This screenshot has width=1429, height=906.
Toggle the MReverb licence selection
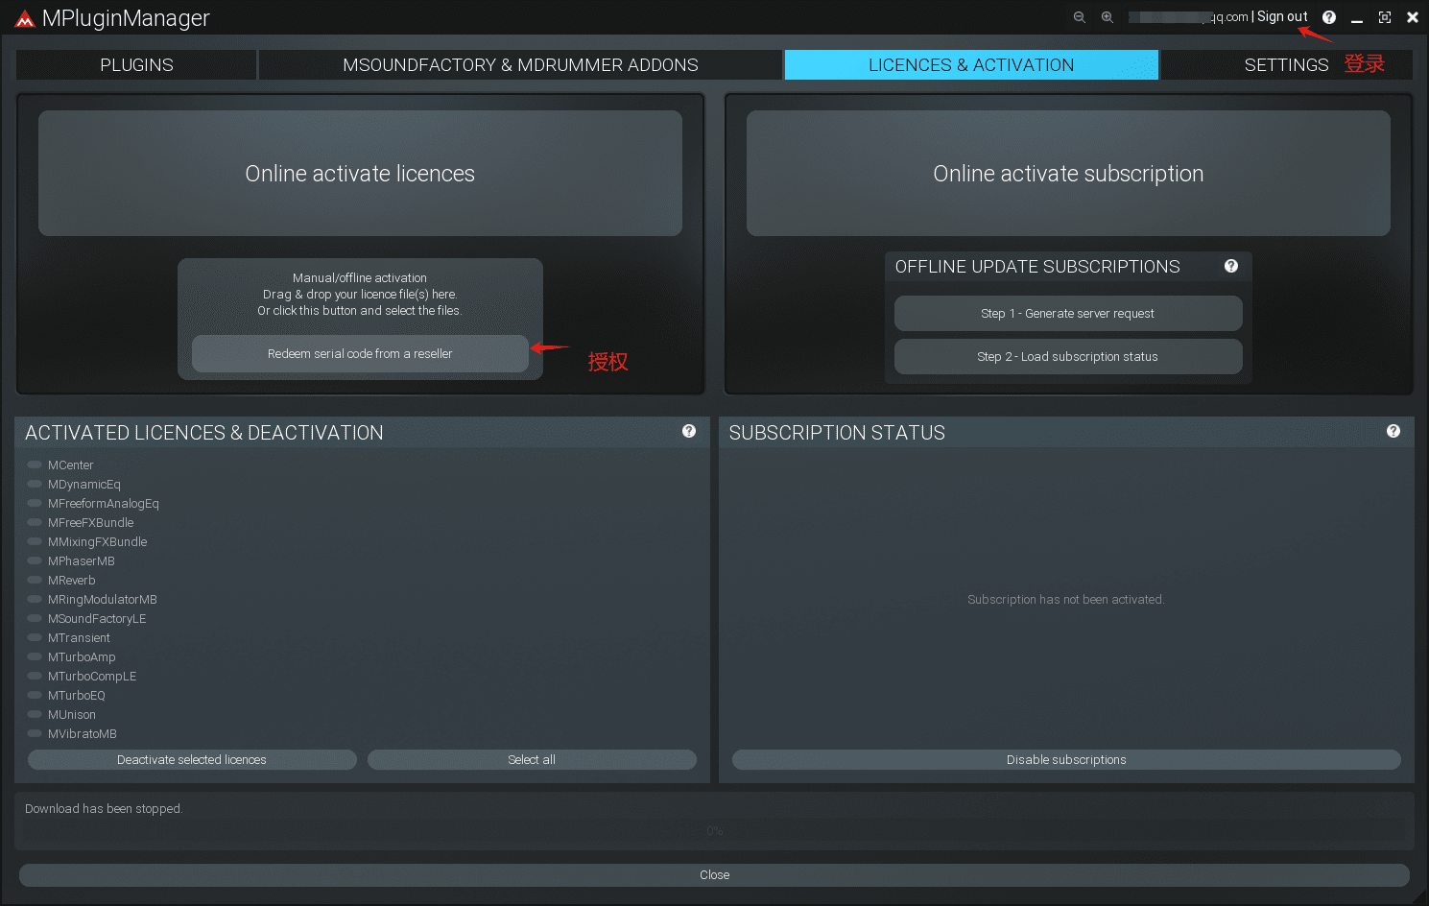tap(35, 580)
